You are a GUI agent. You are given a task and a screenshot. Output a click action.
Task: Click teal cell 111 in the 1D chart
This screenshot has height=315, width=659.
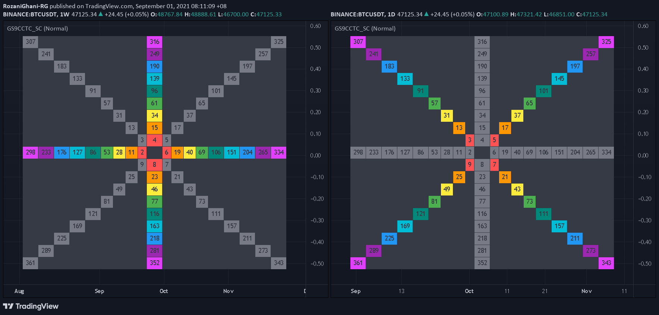(544, 214)
